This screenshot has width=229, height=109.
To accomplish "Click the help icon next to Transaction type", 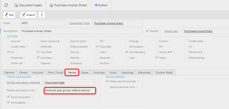I will click(x=92, y=22).
